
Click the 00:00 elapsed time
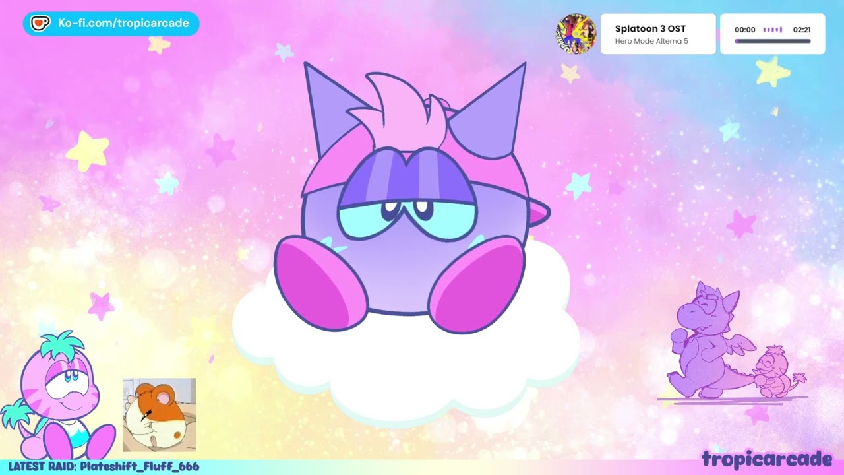point(744,30)
